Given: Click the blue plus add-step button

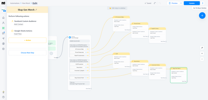Looking at the screenshot, I should 202,15.
